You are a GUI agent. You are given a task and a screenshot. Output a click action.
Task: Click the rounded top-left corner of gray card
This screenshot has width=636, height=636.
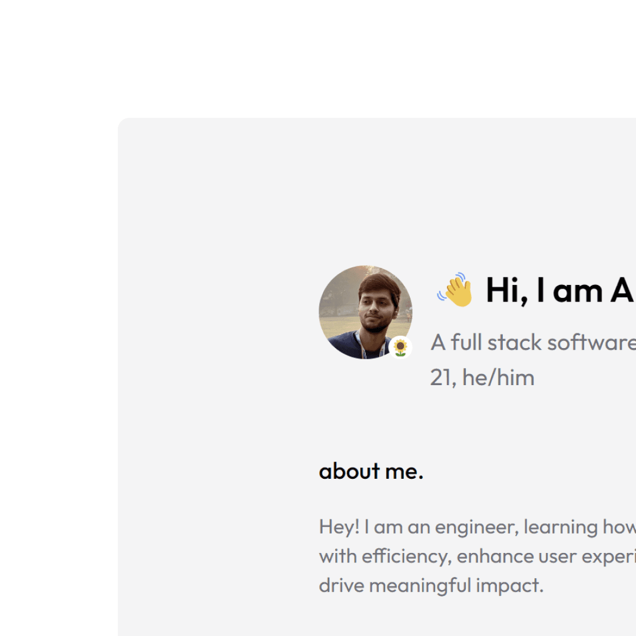[124, 124]
